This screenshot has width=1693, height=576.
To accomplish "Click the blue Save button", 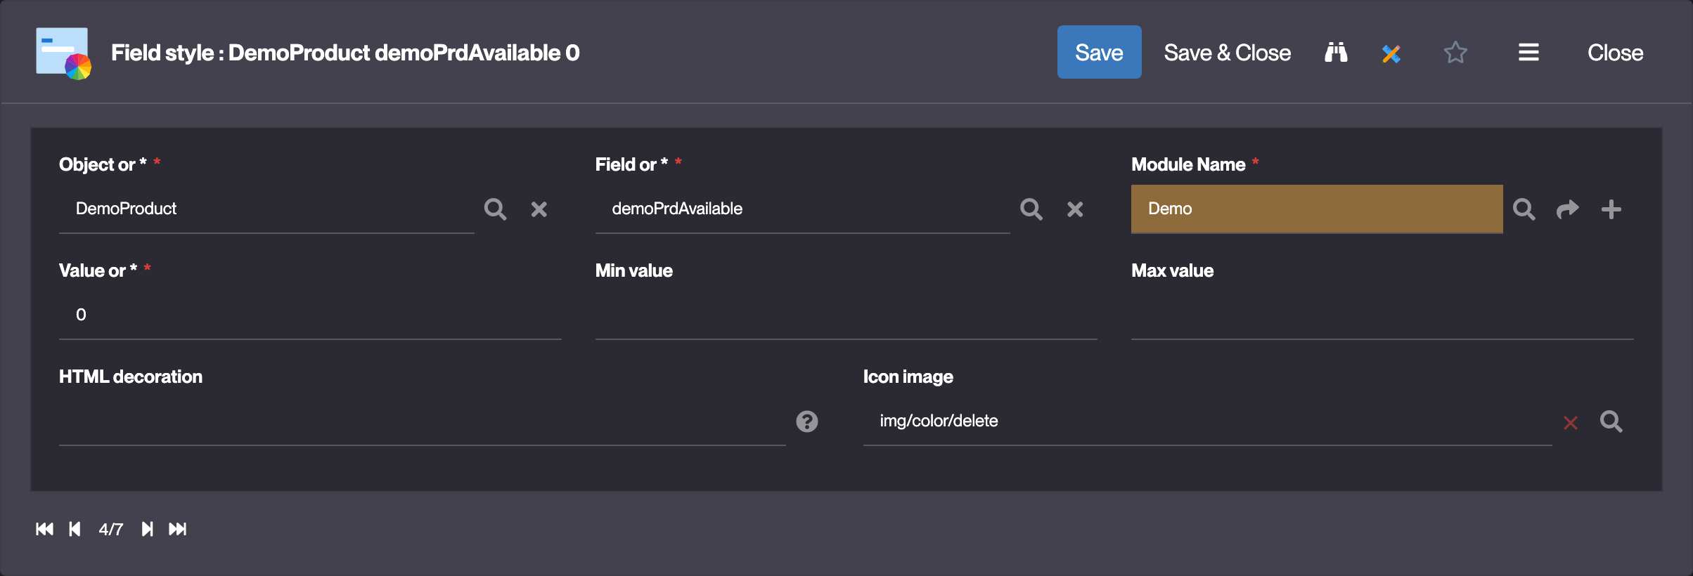I will click(x=1099, y=53).
